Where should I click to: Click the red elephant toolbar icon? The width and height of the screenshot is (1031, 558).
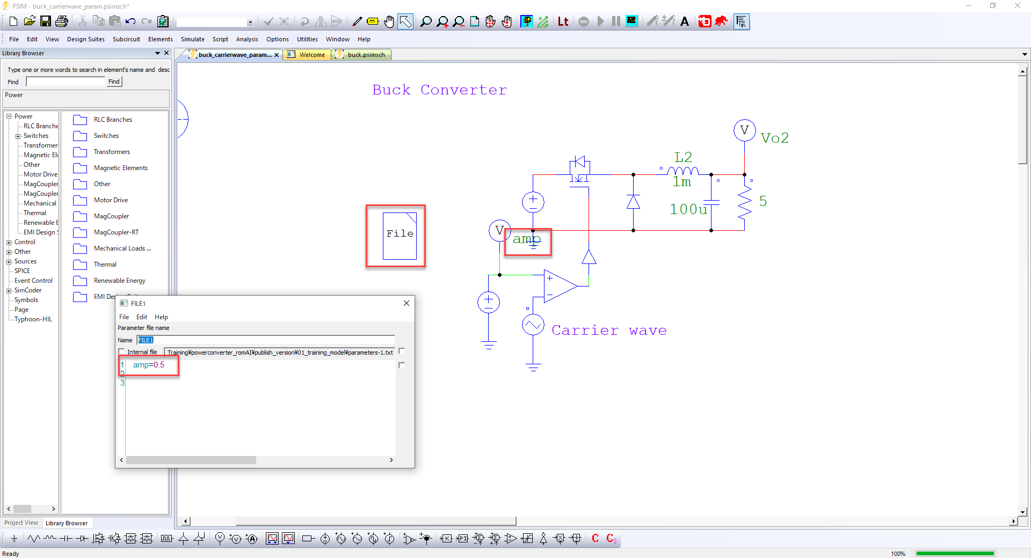721,21
